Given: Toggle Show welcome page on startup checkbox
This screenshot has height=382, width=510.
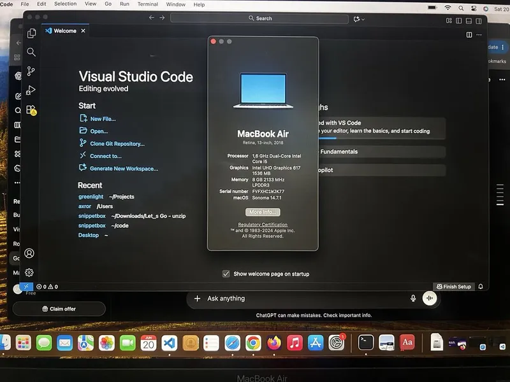Looking at the screenshot, I should click(226, 274).
